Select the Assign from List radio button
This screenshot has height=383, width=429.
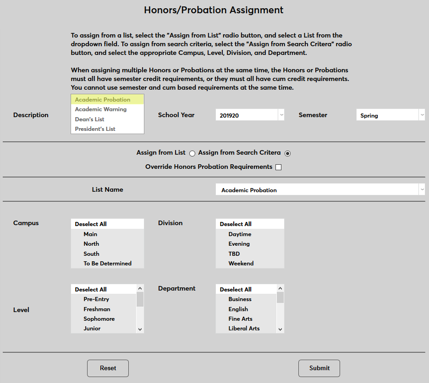pyautogui.click(x=192, y=153)
